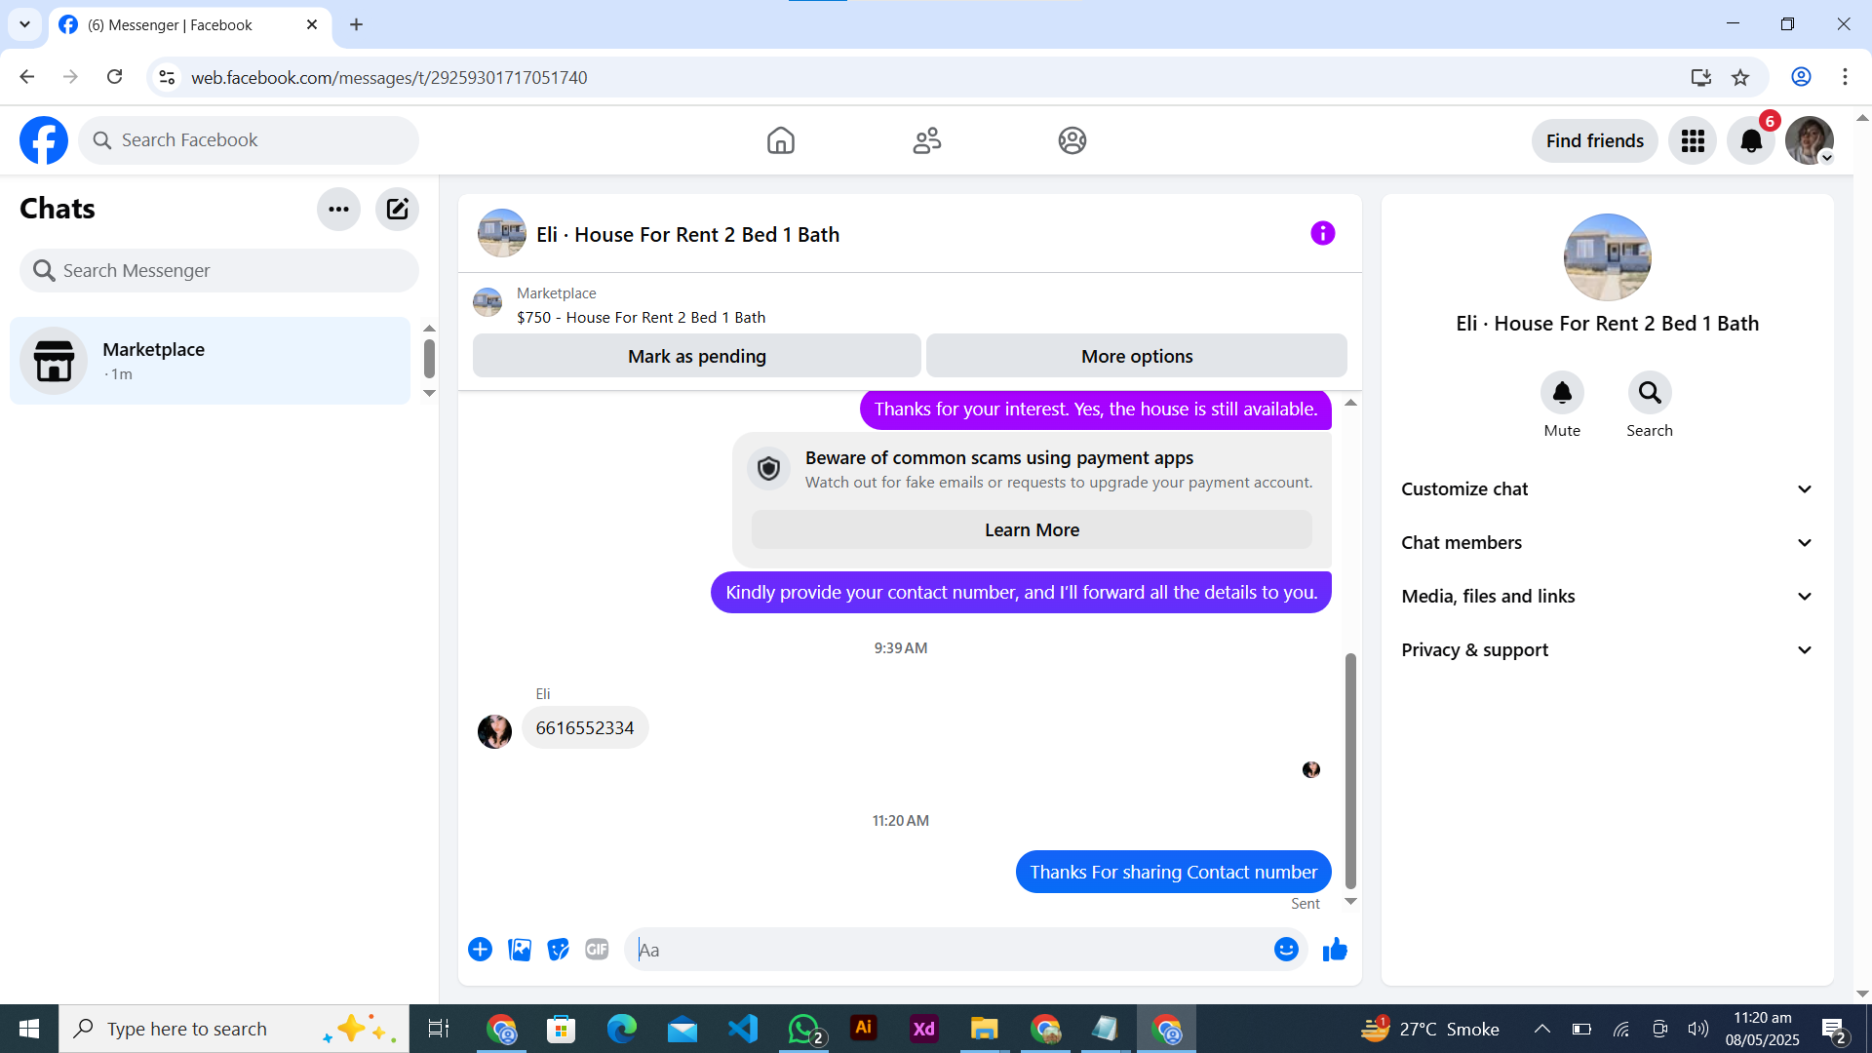Open the Friends icon in top navigation
The height and width of the screenshot is (1053, 1872).
coord(927,140)
